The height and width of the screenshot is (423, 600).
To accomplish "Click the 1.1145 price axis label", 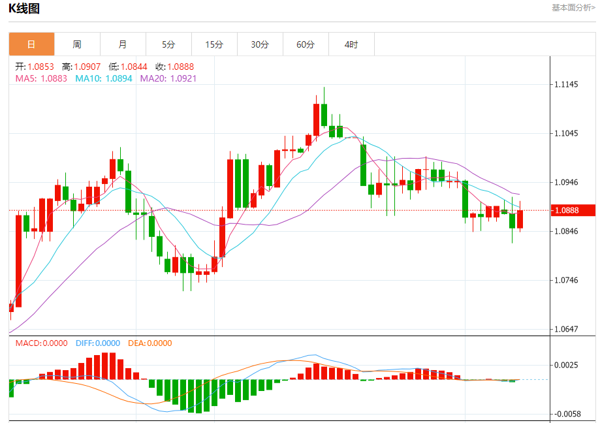I will (566, 84).
